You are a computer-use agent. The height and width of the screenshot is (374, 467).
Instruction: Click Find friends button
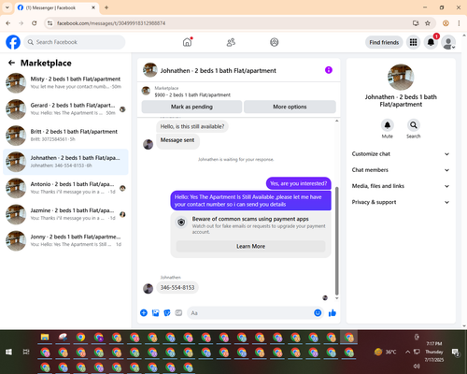pos(384,42)
